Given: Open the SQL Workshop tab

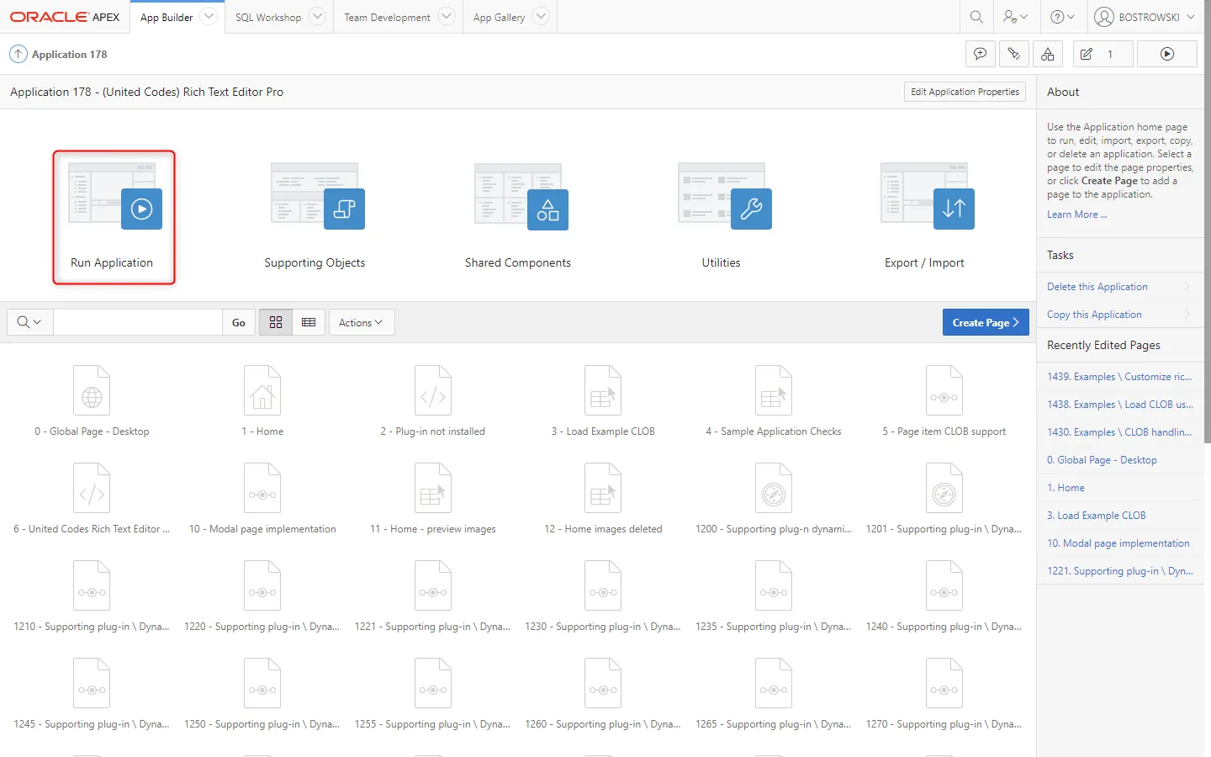Looking at the screenshot, I should 267,17.
